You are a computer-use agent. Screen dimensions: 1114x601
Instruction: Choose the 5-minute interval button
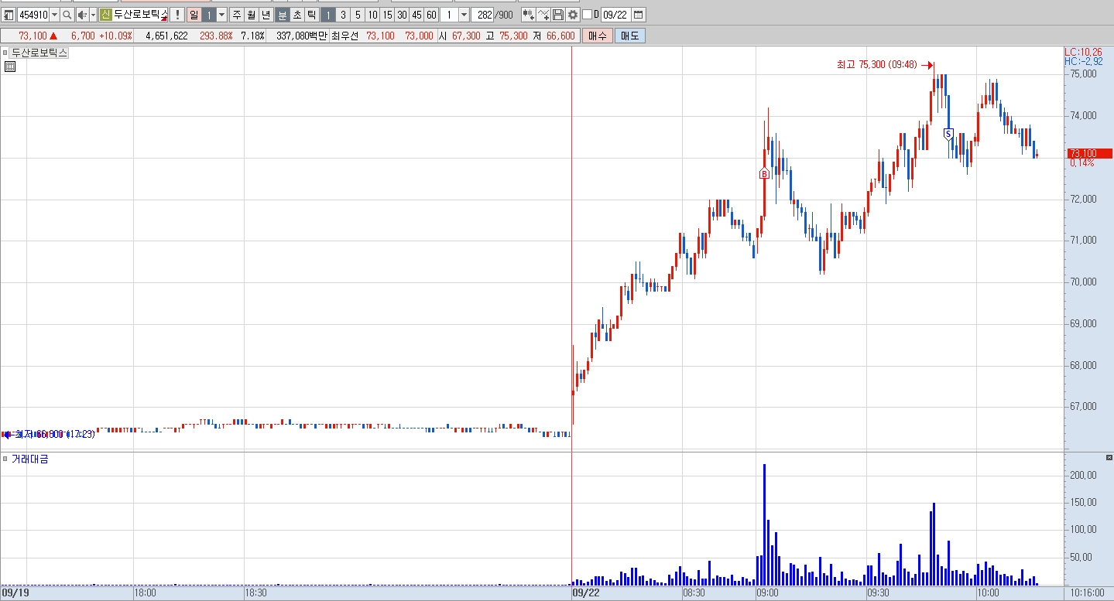[358, 15]
